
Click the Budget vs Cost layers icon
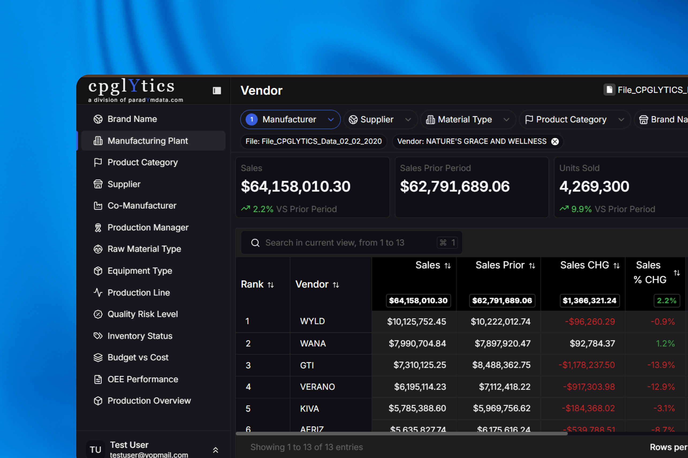98,357
